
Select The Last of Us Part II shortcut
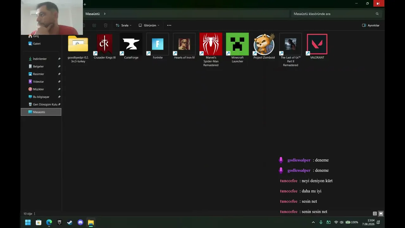coord(290,50)
